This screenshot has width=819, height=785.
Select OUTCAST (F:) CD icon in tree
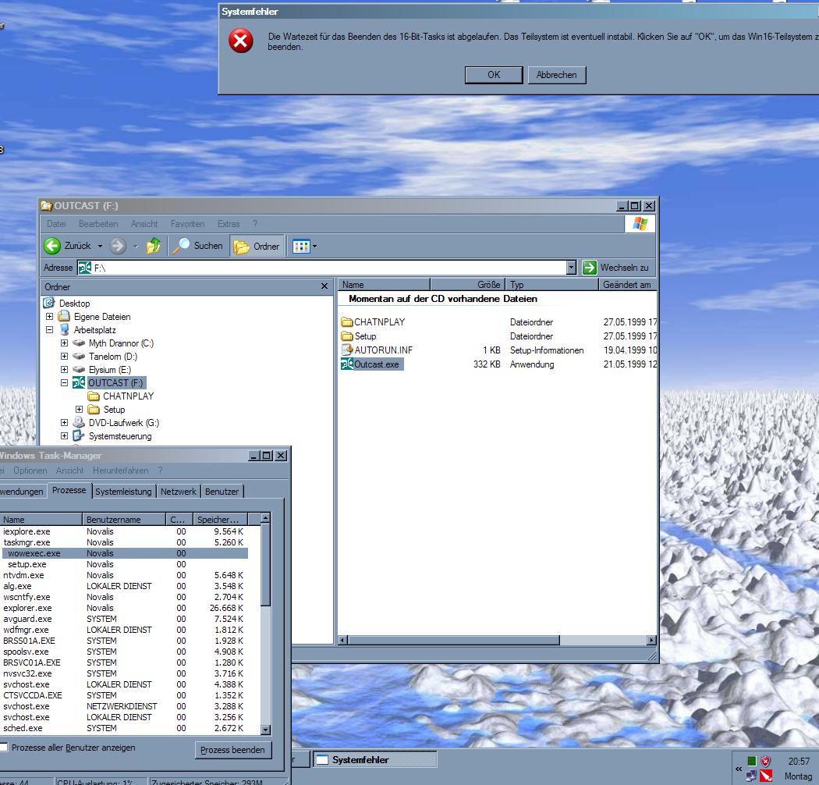[x=79, y=382]
